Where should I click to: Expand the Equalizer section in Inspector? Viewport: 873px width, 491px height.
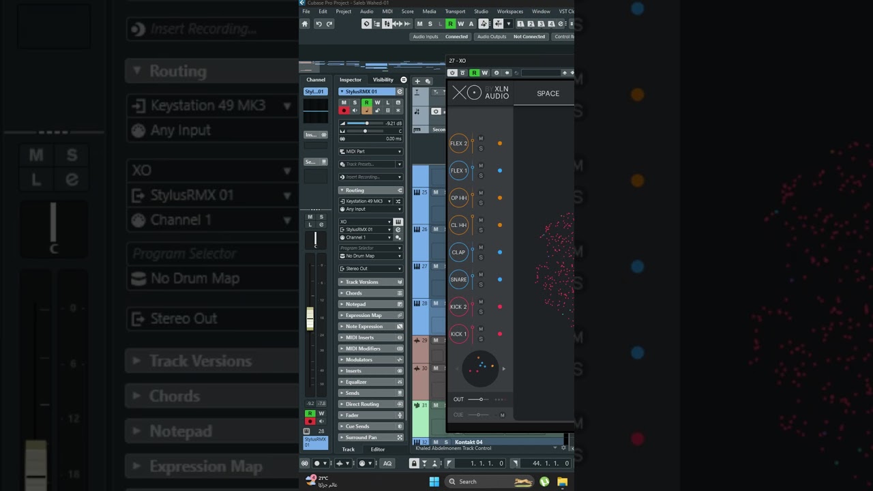pyautogui.click(x=371, y=382)
